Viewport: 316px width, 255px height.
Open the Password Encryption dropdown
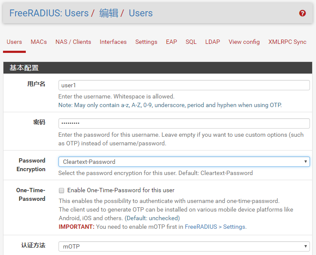coord(184,162)
